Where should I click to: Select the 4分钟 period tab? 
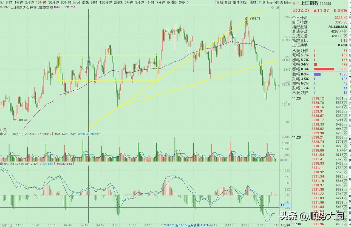point(150,2)
